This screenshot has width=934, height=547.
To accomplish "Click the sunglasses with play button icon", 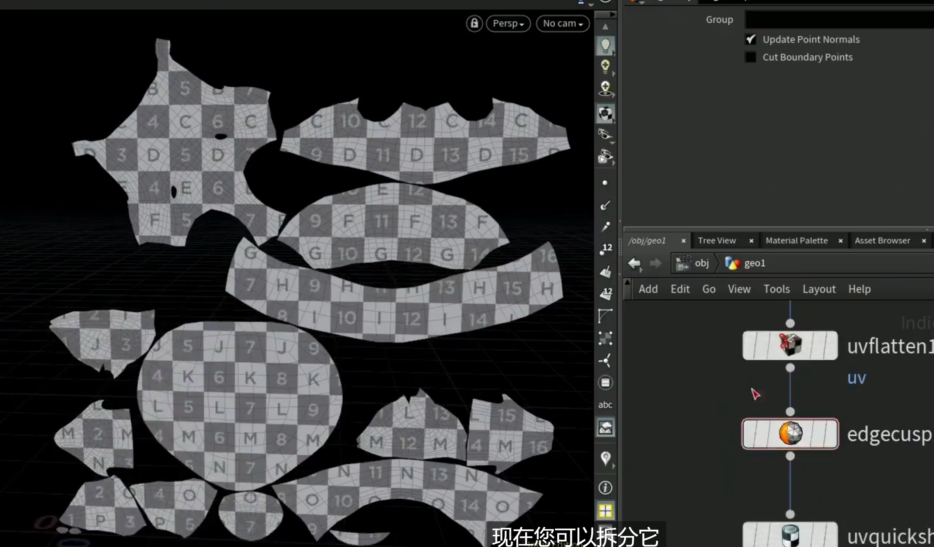I will 605,157.
